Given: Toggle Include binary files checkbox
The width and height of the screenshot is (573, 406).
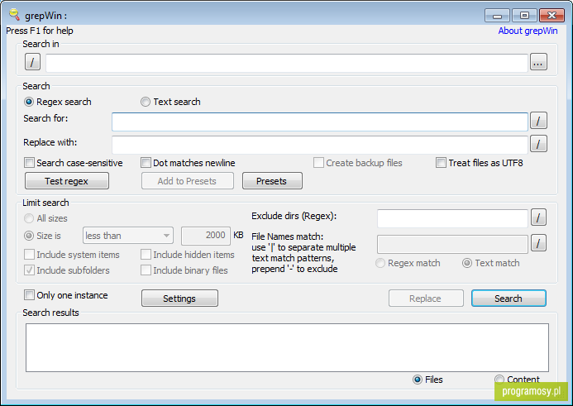Looking at the screenshot, I should (x=146, y=270).
